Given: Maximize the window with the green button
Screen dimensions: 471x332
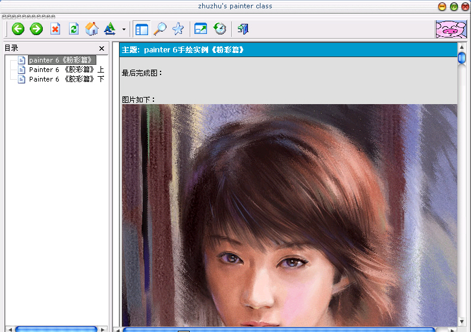Looking at the screenshot, I should click(454, 7).
